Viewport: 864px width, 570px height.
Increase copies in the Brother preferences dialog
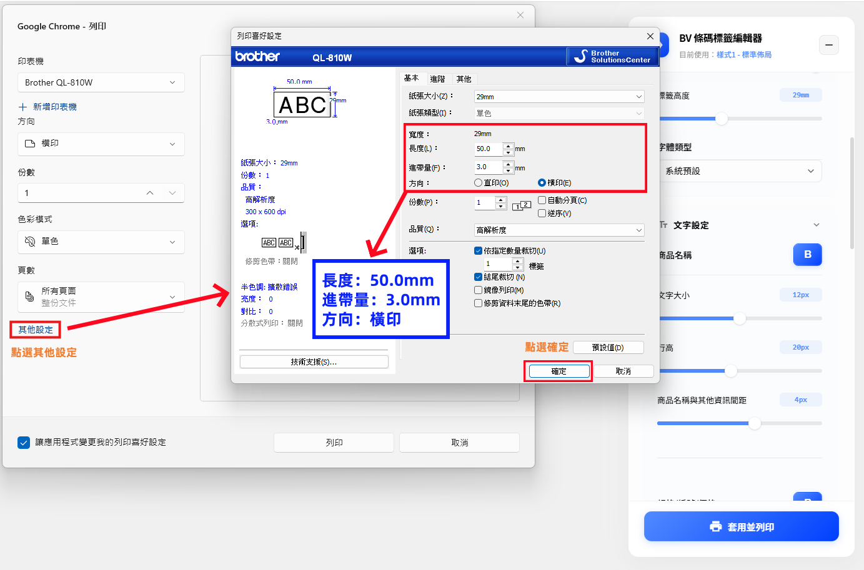[x=500, y=200]
